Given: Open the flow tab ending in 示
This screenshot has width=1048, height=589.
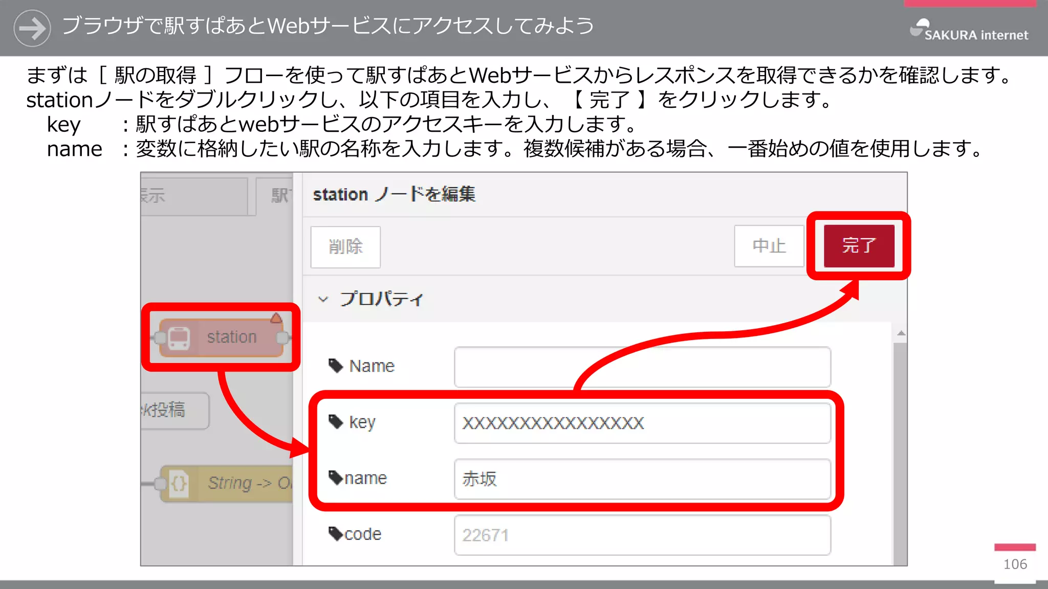Looking at the screenshot, I should [x=194, y=196].
